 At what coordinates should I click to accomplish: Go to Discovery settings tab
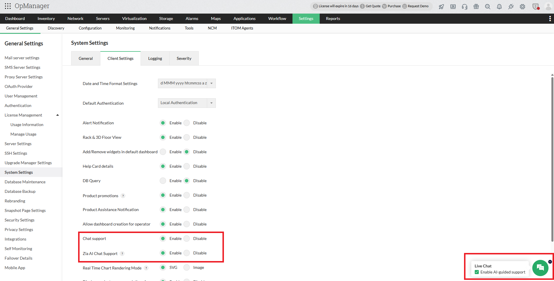56,28
